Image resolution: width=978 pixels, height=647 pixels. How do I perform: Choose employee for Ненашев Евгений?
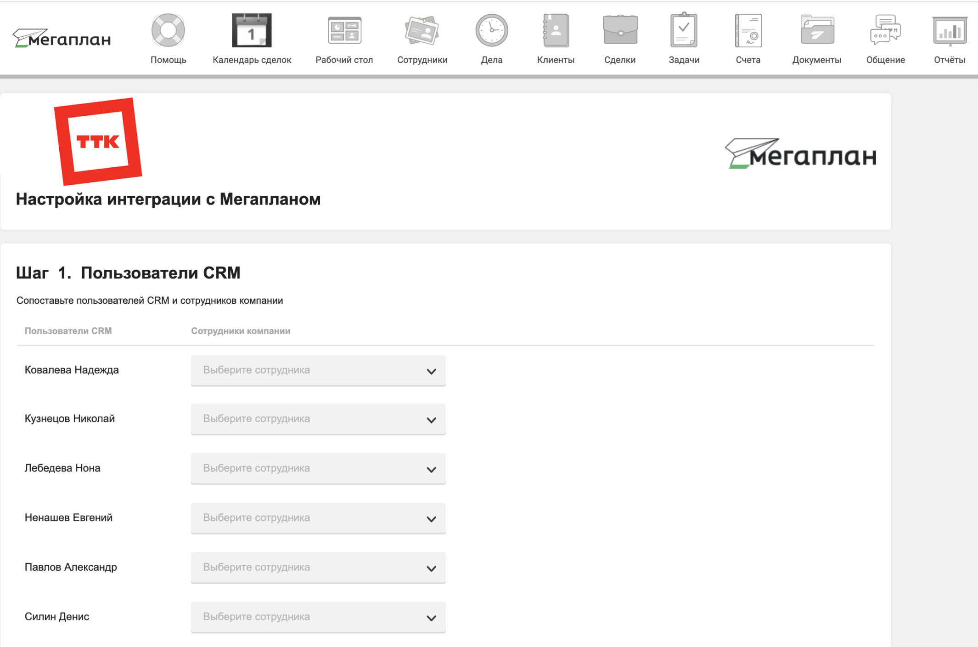tap(318, 518)
